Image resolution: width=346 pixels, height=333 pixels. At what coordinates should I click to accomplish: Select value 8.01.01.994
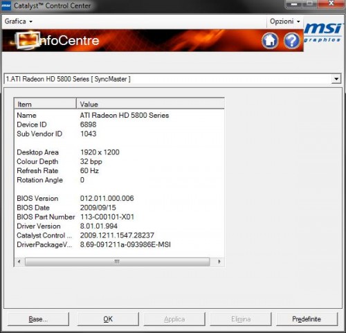click(x=98, y=226)
